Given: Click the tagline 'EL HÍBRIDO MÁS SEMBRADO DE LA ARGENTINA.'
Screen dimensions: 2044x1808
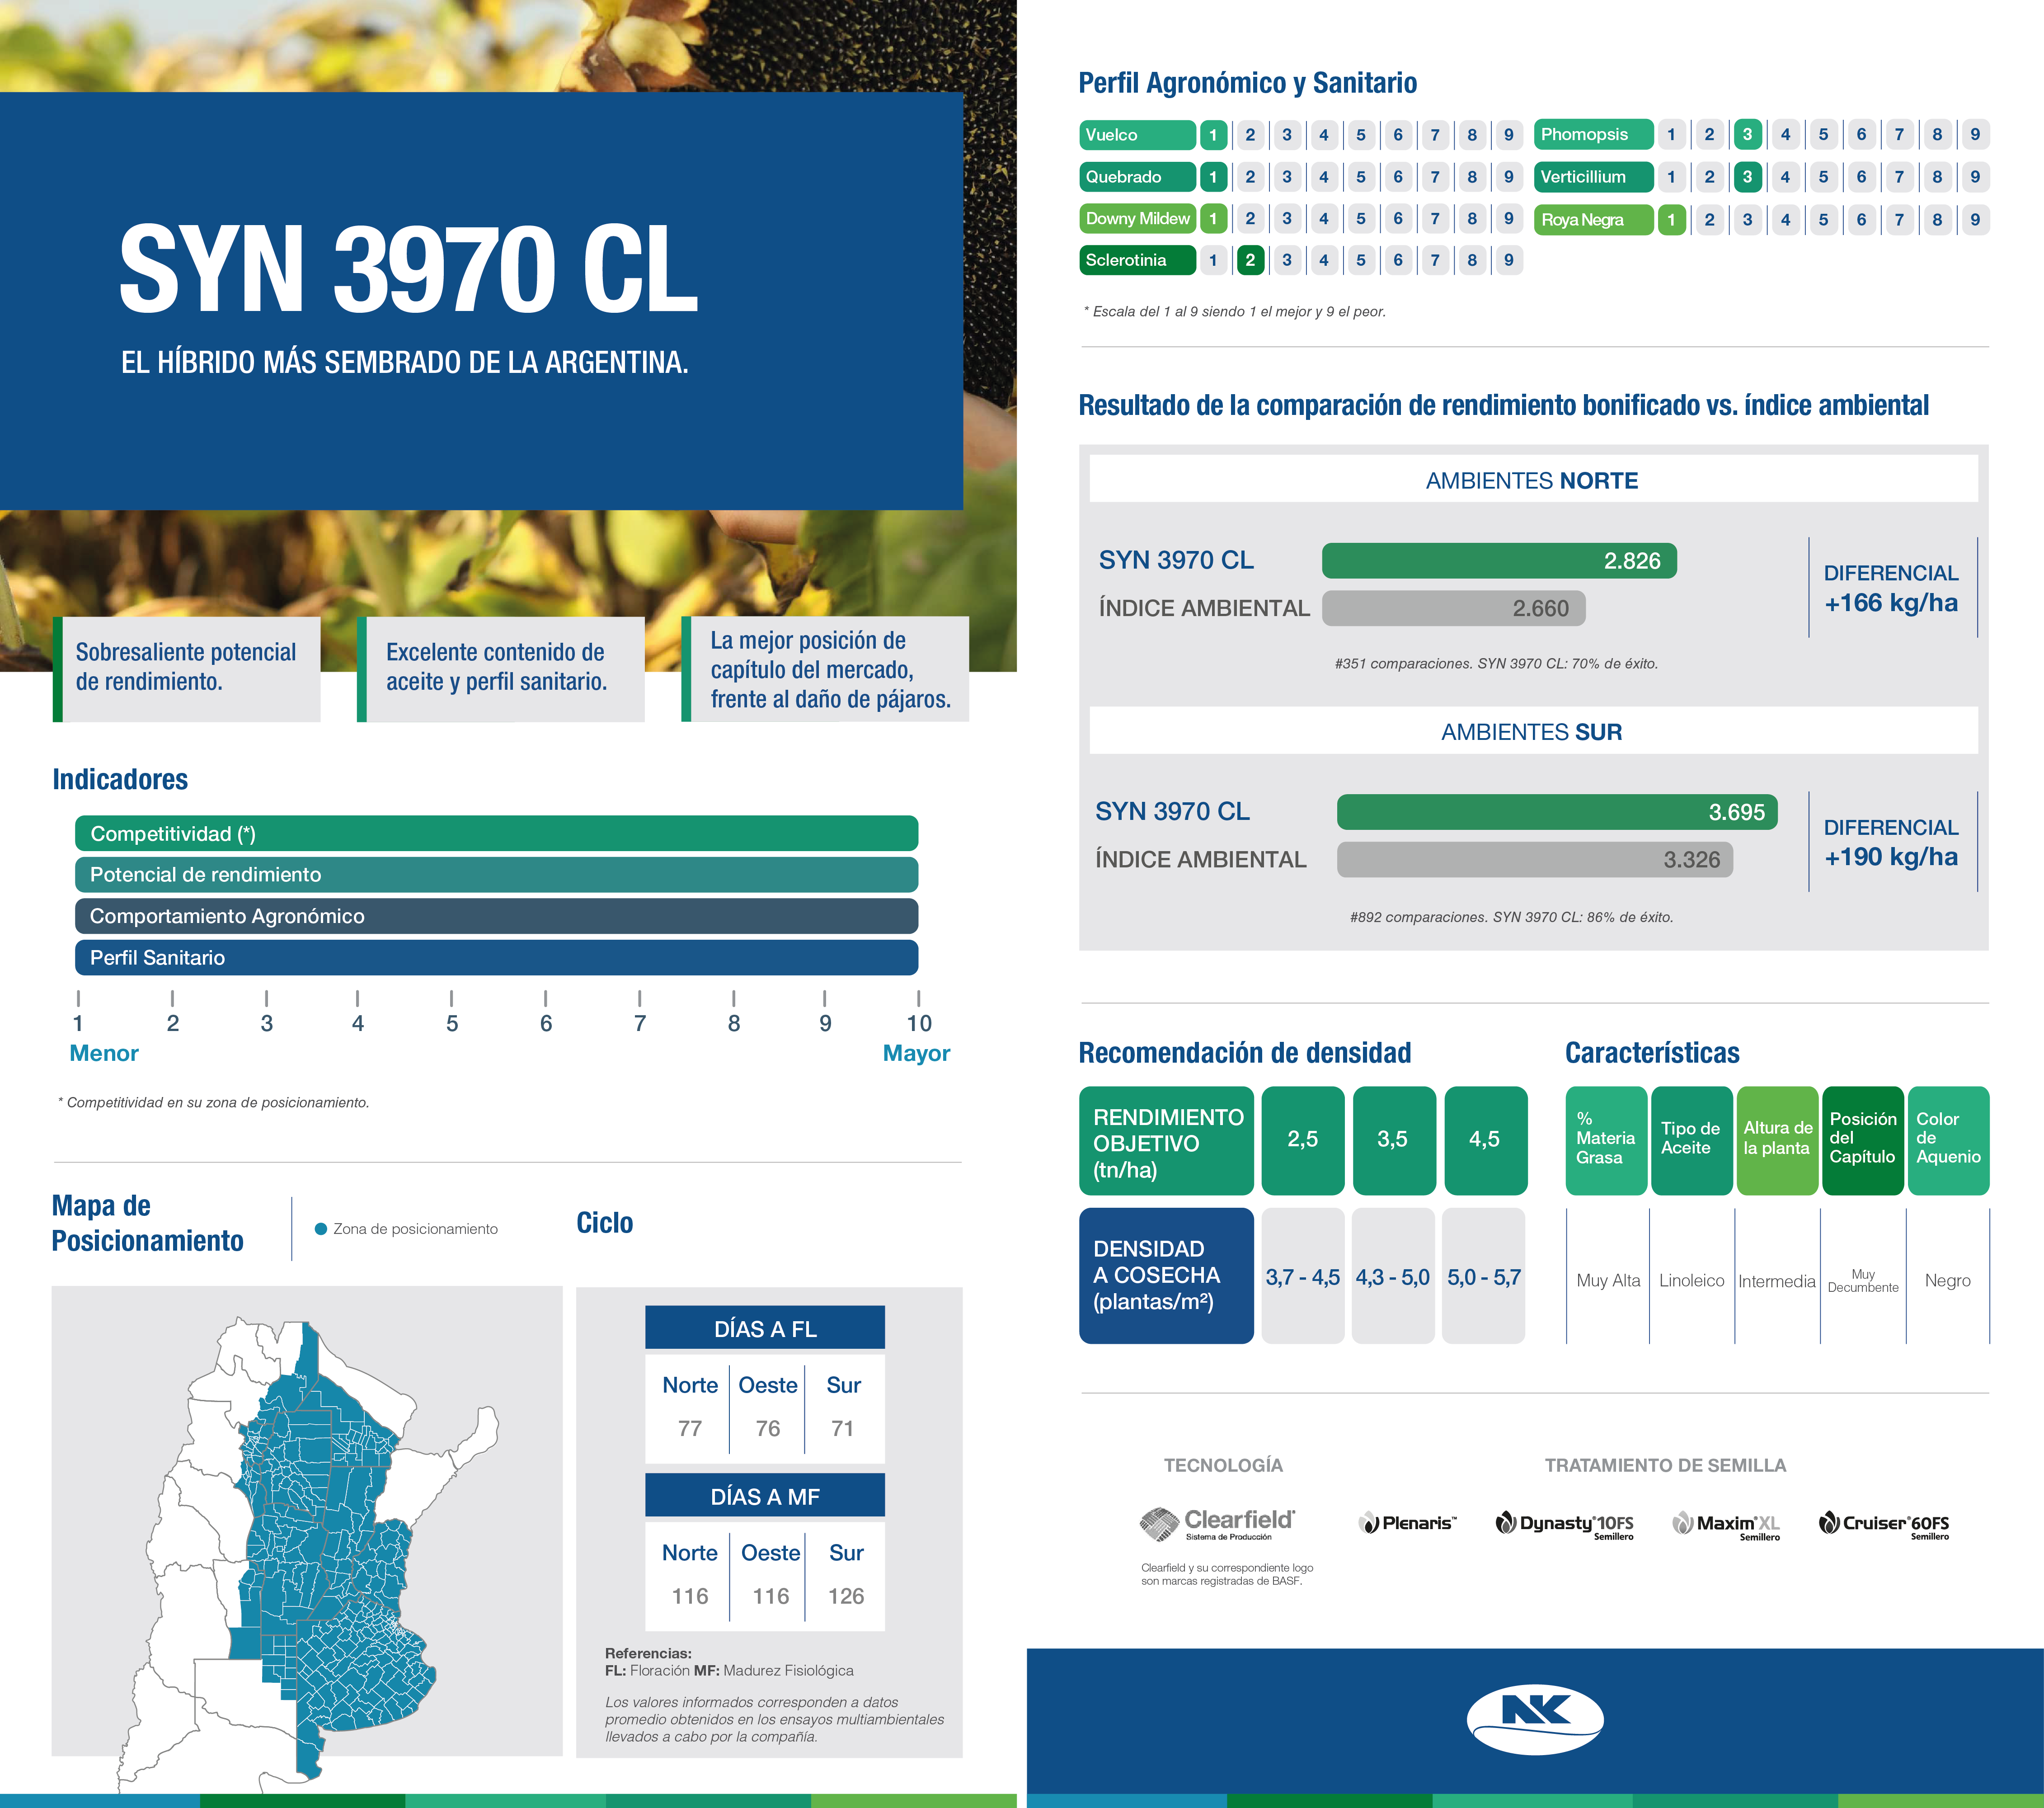Looking at the screenshot, I should (x=405, y=362).
